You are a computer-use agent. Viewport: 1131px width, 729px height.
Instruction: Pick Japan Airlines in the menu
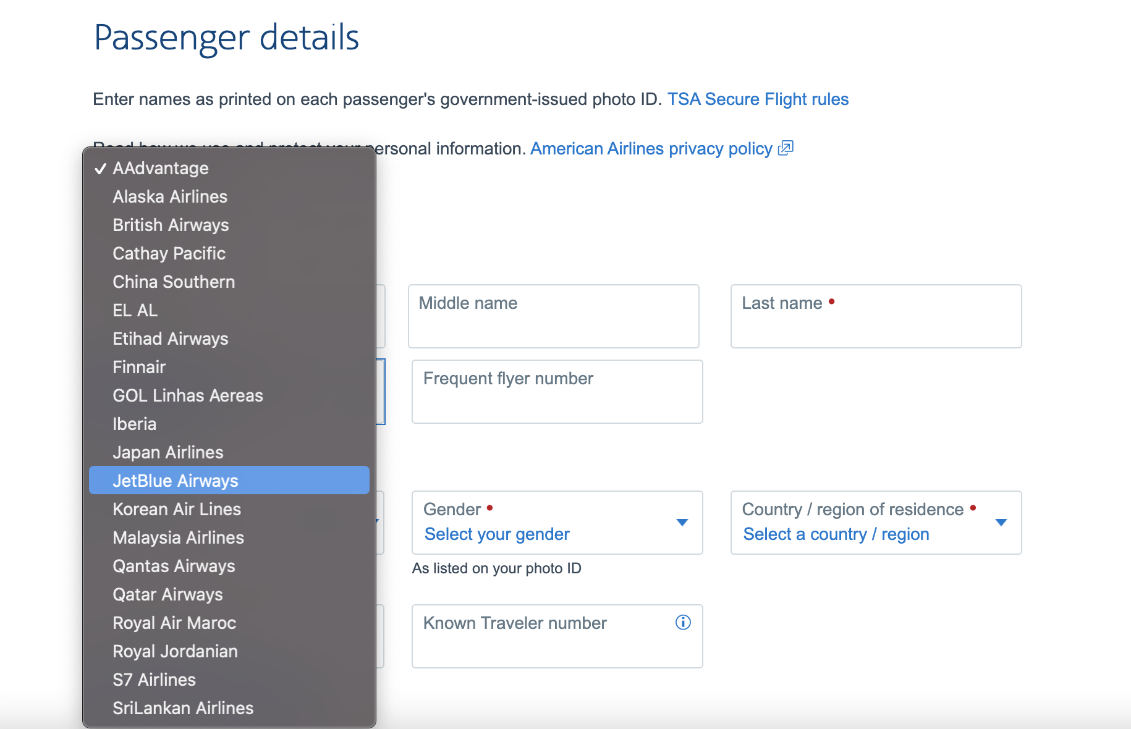click(167, 452)
